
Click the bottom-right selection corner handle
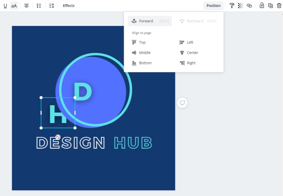75,128
